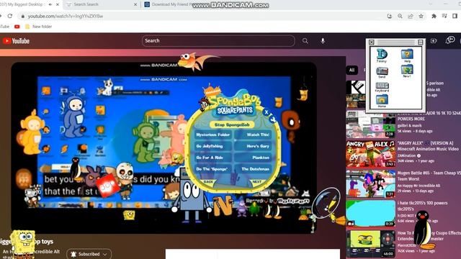The image size is (461, 259).
Task: Focus the YouTube Search field
Action: click(218, 41)
